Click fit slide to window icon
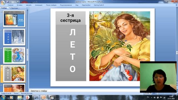 point(176,94)
